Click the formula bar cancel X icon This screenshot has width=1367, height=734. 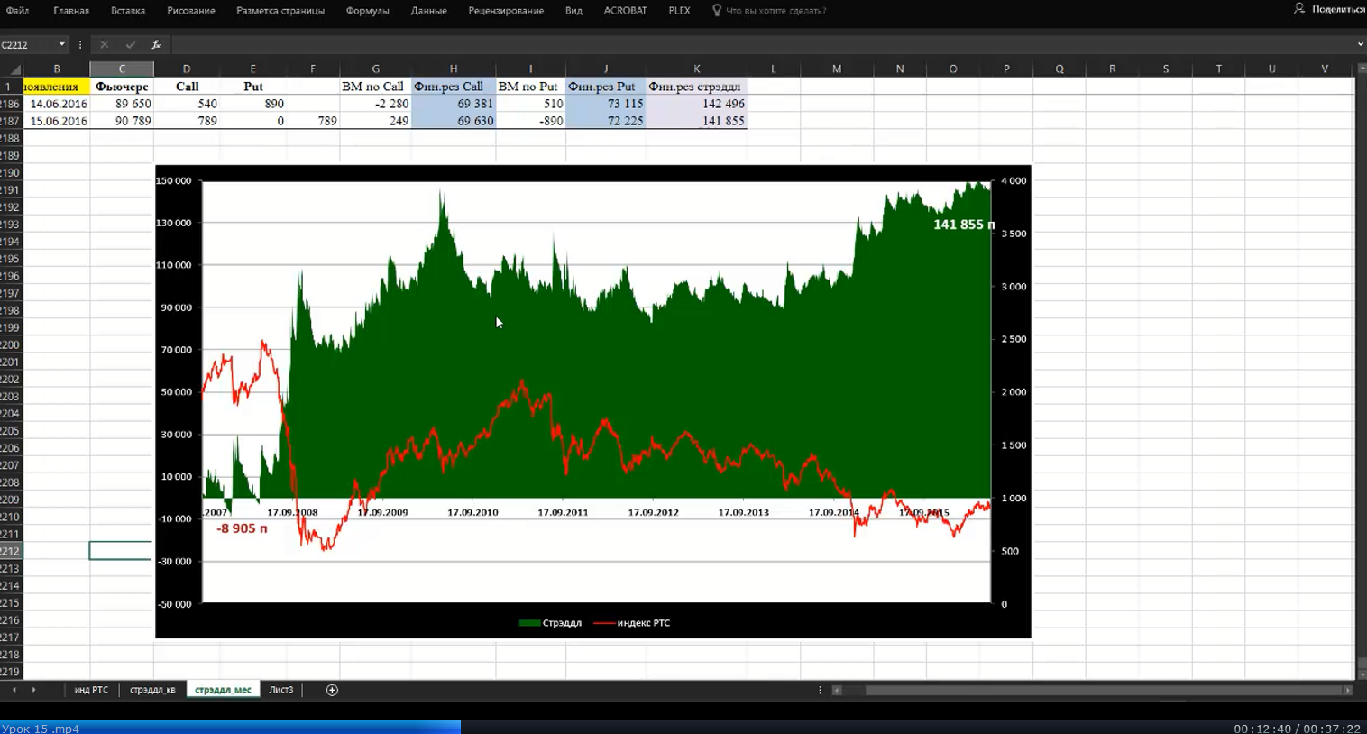[x=104, y=44]
